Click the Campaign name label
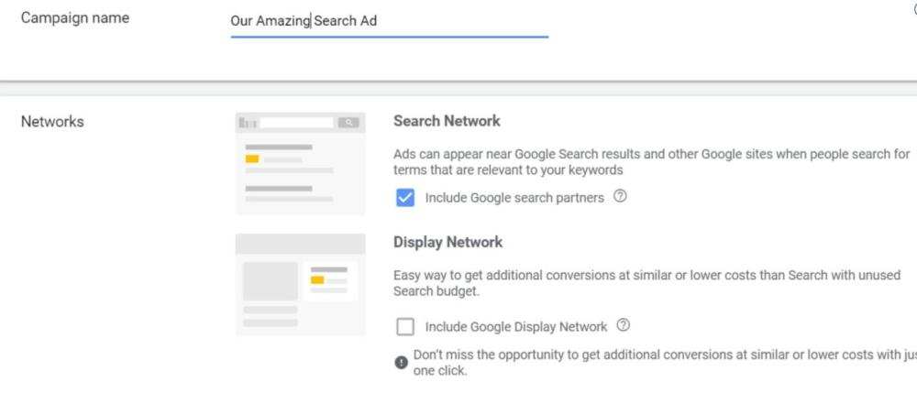This screenshot has height=404, width=917. [74, 18]
